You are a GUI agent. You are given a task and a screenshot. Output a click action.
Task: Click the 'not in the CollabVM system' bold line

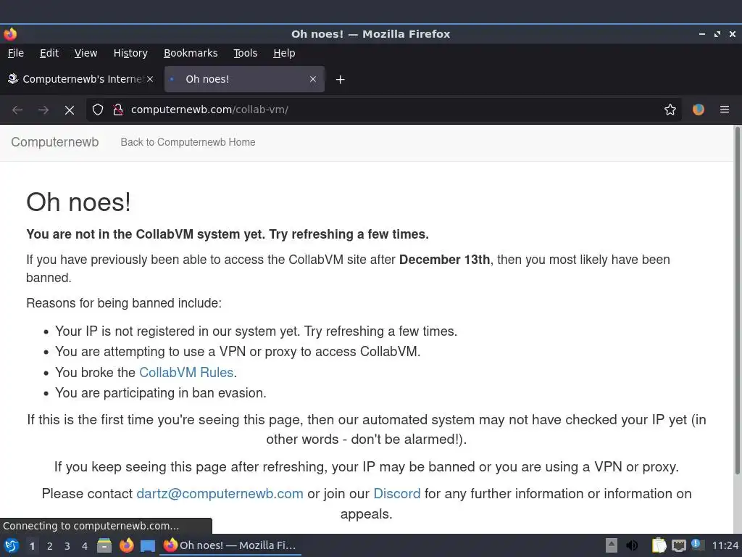(227, 234)
